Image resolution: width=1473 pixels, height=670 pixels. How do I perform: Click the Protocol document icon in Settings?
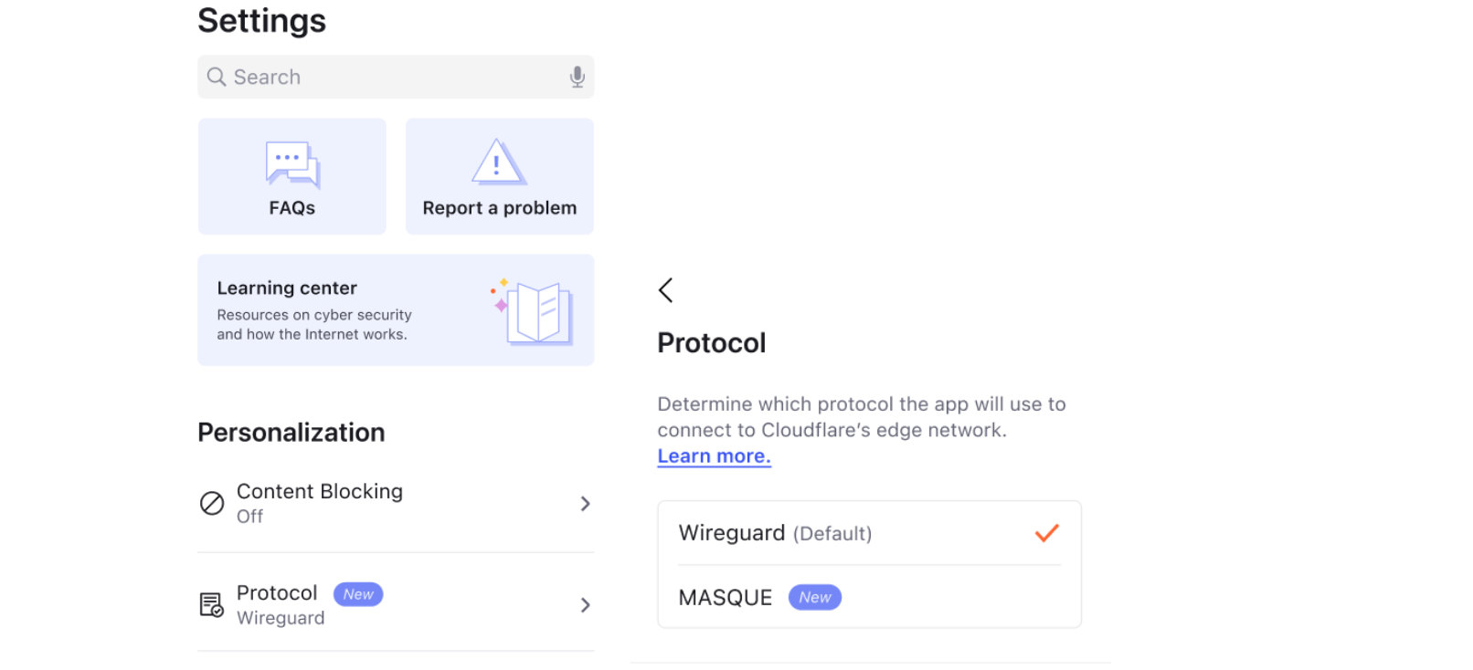click(212, 604)
